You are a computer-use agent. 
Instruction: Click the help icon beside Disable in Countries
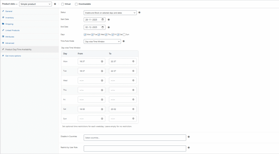(189, 137)
